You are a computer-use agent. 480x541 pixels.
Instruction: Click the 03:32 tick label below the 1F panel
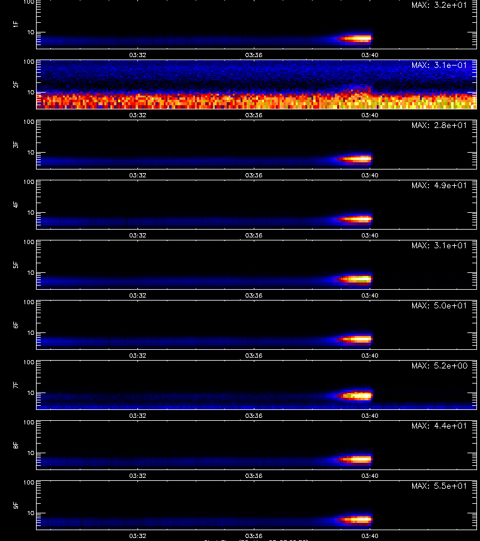pyautogui.click(x=138, y=55)
